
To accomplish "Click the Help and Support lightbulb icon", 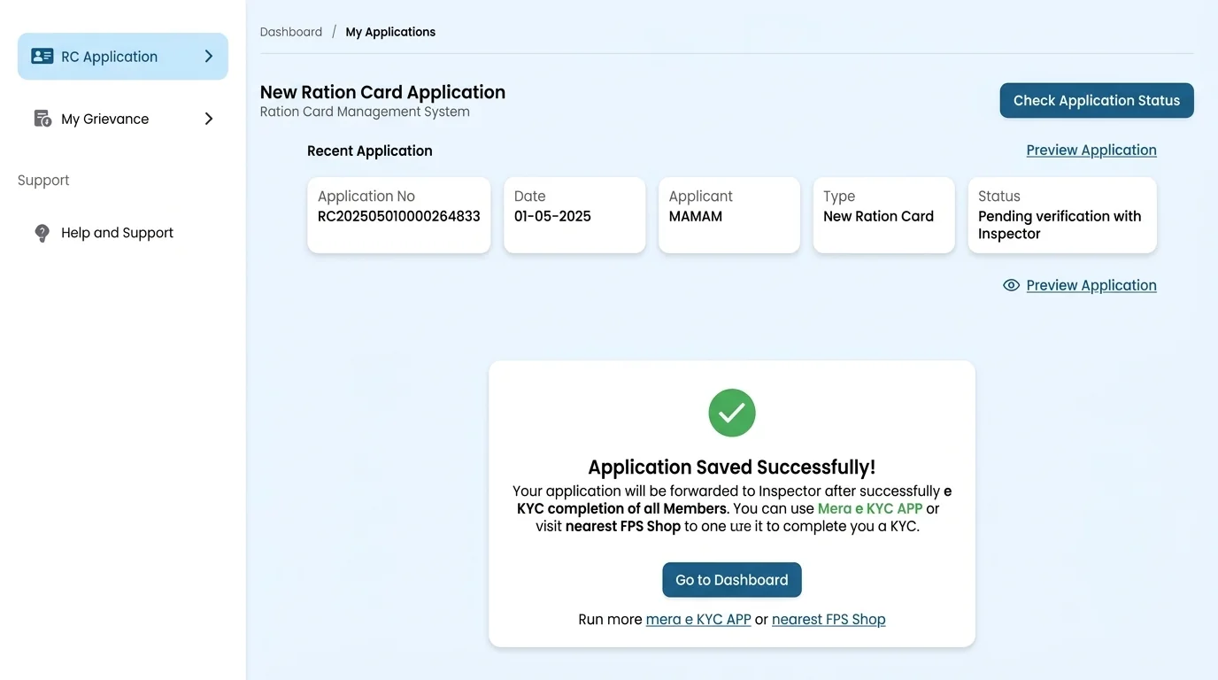I will pos(42,233).
